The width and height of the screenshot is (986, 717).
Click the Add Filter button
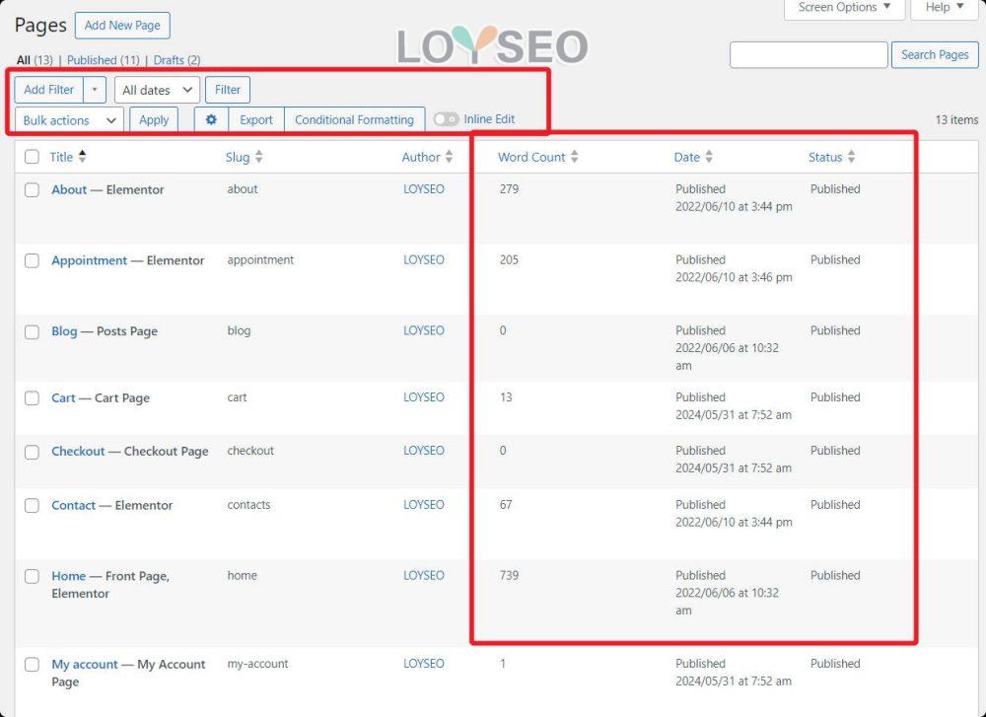(49, 90)
